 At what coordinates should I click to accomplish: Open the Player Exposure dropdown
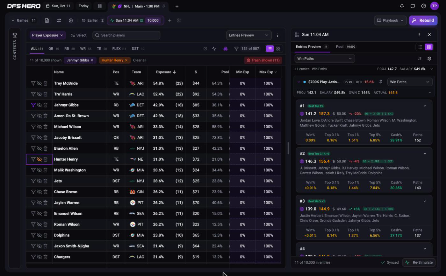(x=48, y=35)
